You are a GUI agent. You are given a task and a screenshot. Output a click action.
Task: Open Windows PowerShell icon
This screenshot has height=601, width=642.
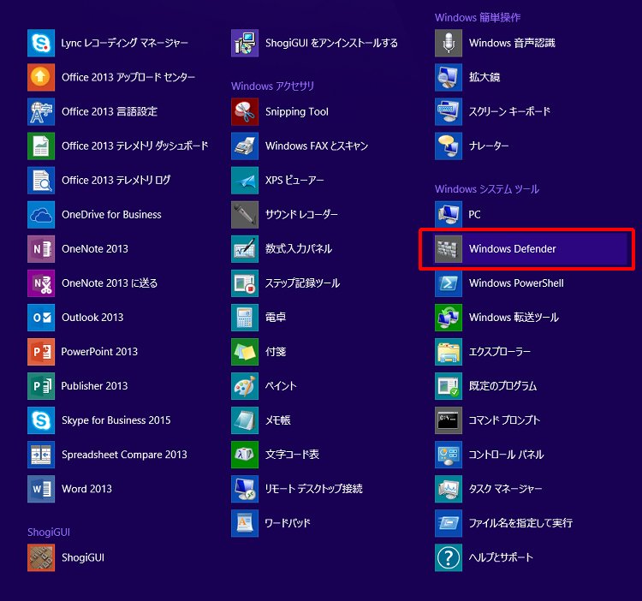(x=449, y=283)
